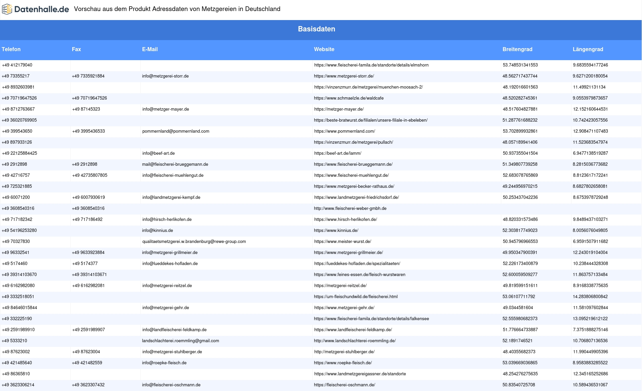The width and height of the screenshot is (642, 391).
Task: Click the fleischerei-famila falkensee website cell
Action: pyautogui.click(x=371, y=319)
